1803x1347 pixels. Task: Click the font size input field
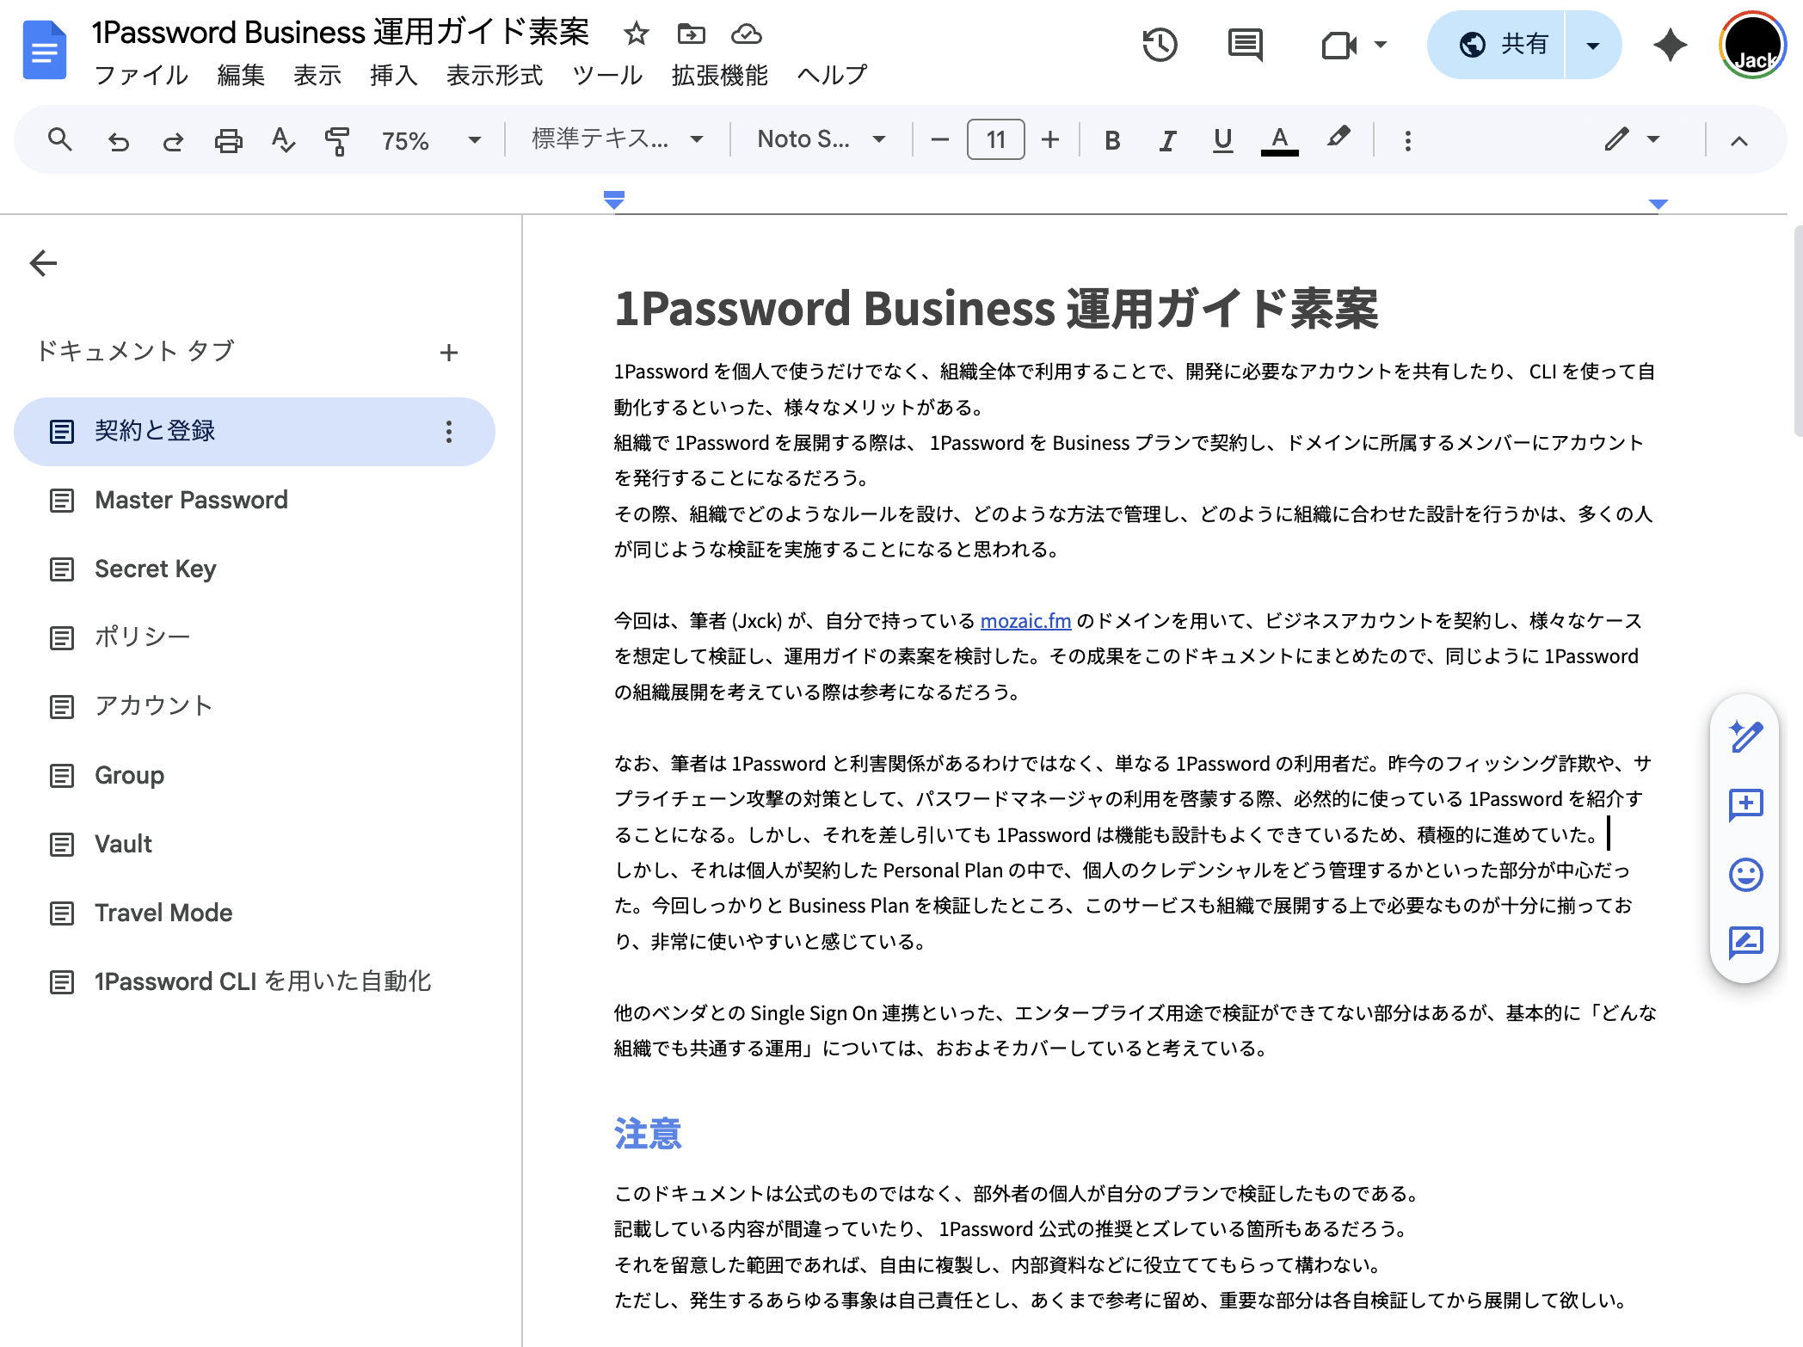point(994,139)
